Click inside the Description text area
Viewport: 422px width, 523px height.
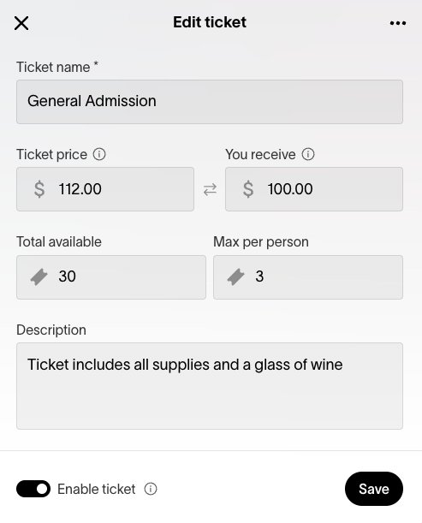[x=210, y=386]
